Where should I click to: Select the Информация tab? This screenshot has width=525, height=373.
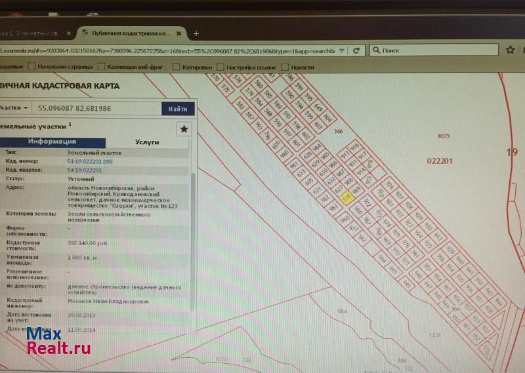point(52,142)
